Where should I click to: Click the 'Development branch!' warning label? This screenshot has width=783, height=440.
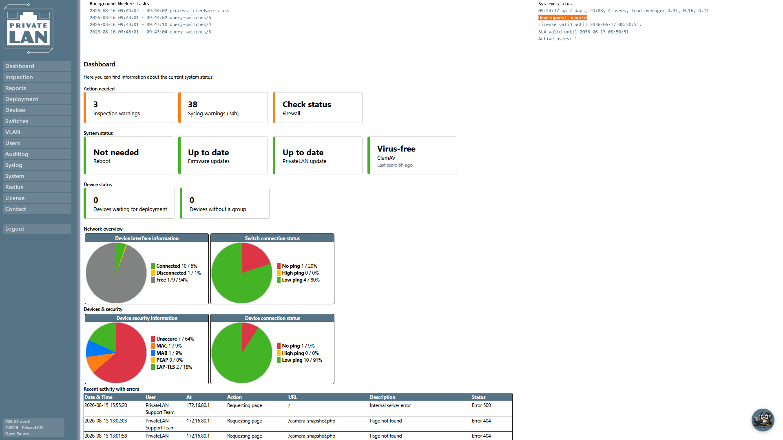(x=562, y=18)
